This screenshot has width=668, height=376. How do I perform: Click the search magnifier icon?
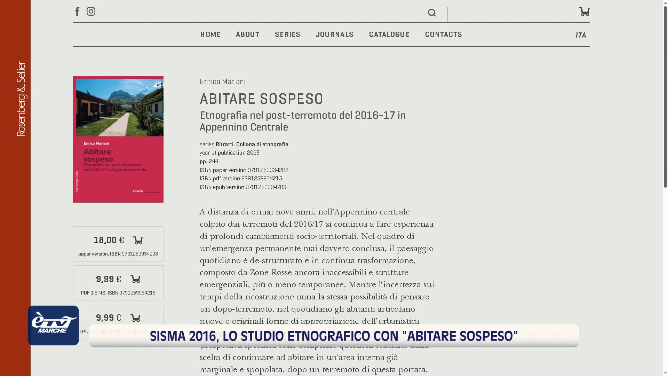click(432, 13)
